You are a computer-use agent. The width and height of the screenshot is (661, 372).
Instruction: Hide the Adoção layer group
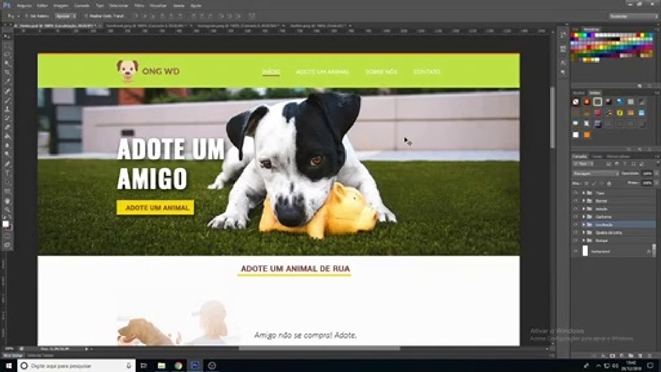tap(575, 209)
